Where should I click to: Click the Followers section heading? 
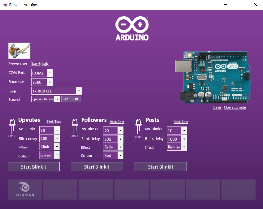point(94,120)
